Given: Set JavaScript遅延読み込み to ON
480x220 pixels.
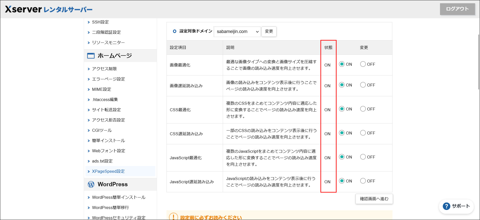Looking at the screenshot, I should tap(342, 181).
